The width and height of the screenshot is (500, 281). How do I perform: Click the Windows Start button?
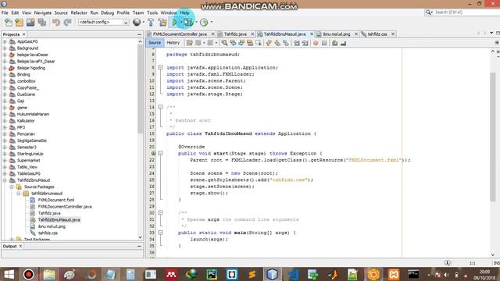coord(9,275)
